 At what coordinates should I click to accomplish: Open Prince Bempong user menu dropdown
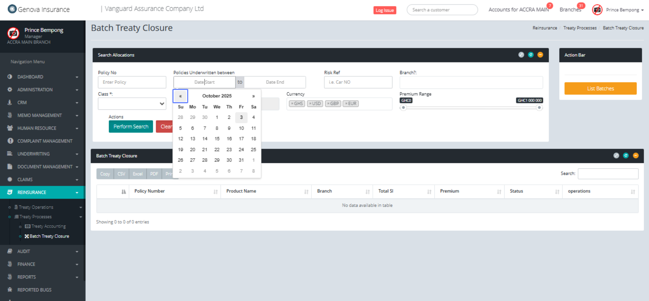pyautogui.click(x=625, y=10)
